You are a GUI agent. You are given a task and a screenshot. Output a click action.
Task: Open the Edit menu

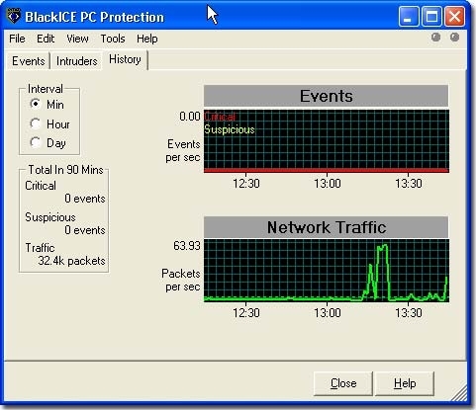coord(46,39)
